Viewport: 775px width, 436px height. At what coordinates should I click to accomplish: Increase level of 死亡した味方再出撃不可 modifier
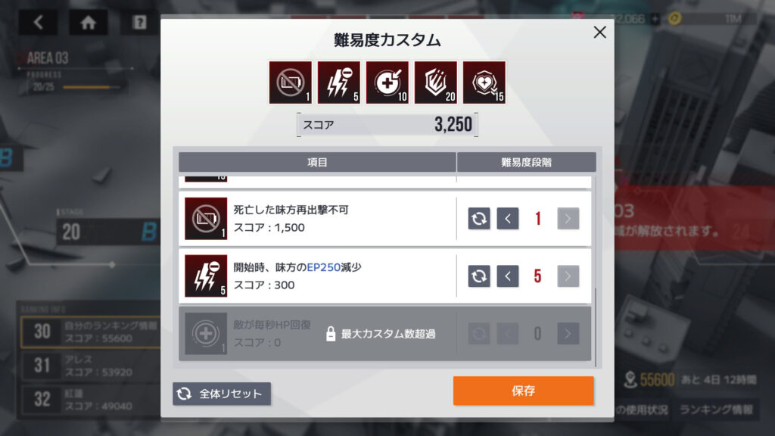click(x=568, y=219)
